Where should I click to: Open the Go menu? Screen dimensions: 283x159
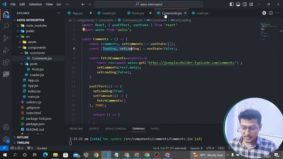click(x=59, y=4)
